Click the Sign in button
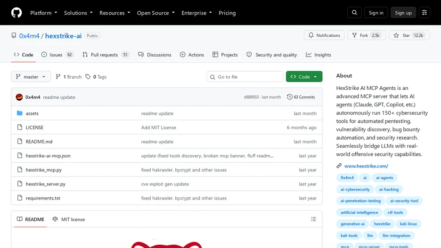The image size is (441, 248). click(x=376, y=13)
